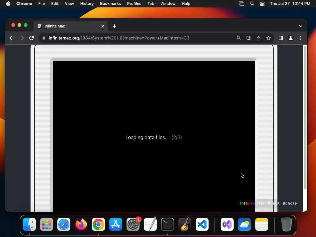Image resolution: width=316 pixels, height=237 pixels.
Task: Click the forward navigation arrow
Action: (22, 38)
